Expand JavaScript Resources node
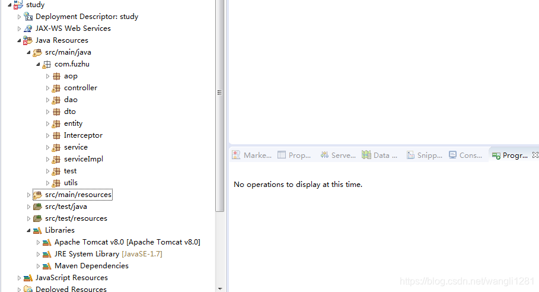The image size is (539, 292). (x=19, y=278)
